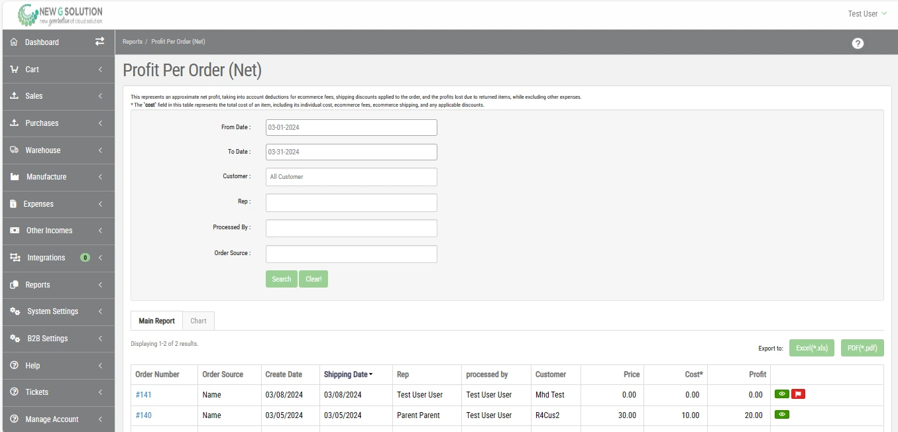Sort by the Cost* column header
898x432 pixels.
point(693,374)
